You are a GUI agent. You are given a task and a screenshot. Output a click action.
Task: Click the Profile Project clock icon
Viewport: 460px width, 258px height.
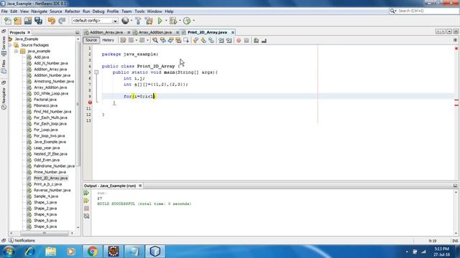(x=187, y=21)
